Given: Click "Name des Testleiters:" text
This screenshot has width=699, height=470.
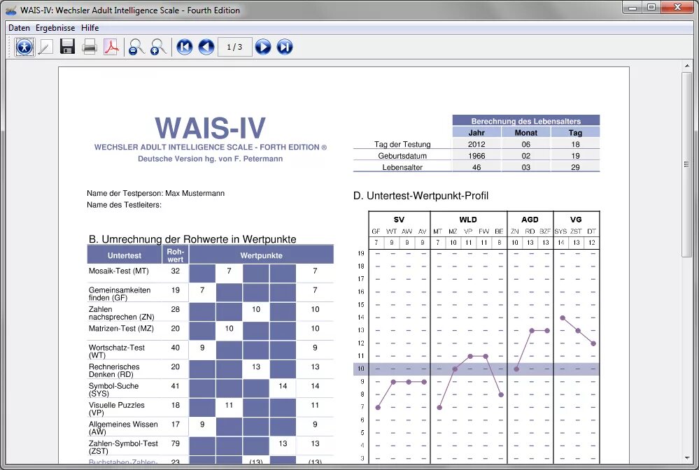Looking at the screenshot, I should (x=124, y=205).
